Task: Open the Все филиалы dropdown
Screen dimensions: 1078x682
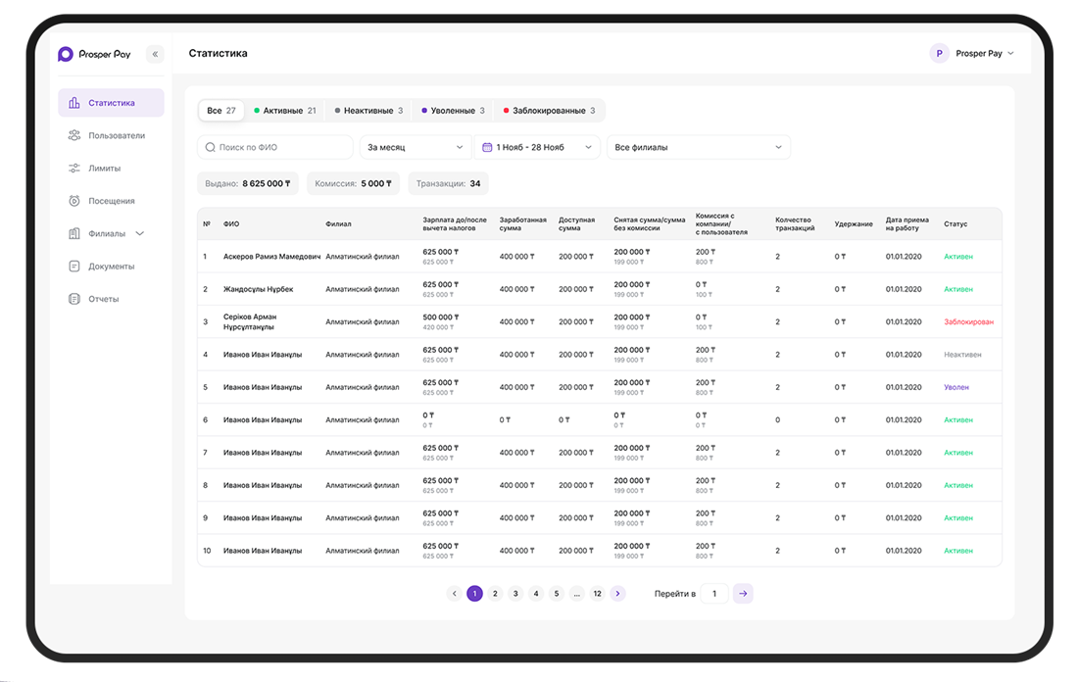Action: point(698,147)
